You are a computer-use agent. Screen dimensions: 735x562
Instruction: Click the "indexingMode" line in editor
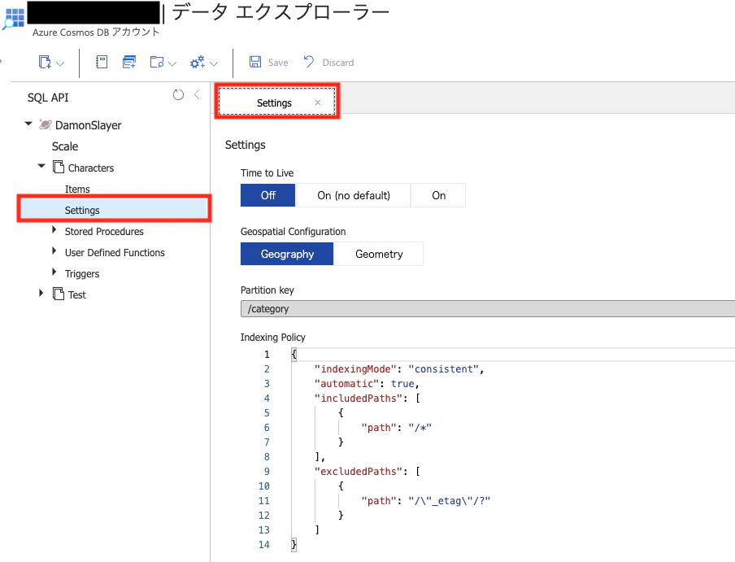click(399, 369)
